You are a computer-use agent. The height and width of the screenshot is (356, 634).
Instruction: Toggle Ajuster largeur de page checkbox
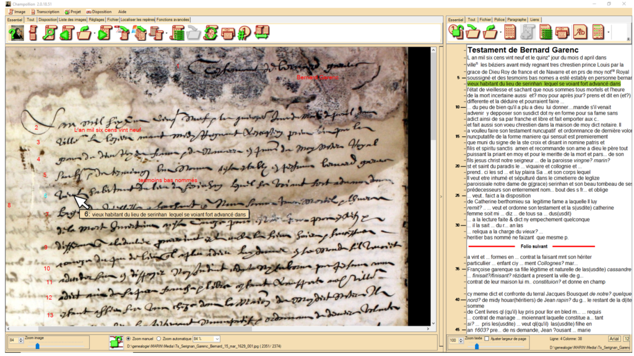click(x=487, y=339)
